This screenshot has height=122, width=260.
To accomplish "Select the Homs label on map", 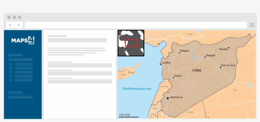I will pyautogui.click(x=178, y=76).
